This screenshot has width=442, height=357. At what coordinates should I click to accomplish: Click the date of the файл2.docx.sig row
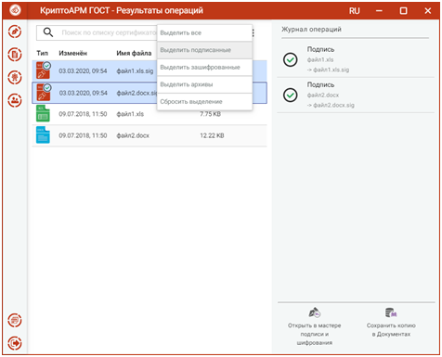pyautogui.click(x=83, y=93)
